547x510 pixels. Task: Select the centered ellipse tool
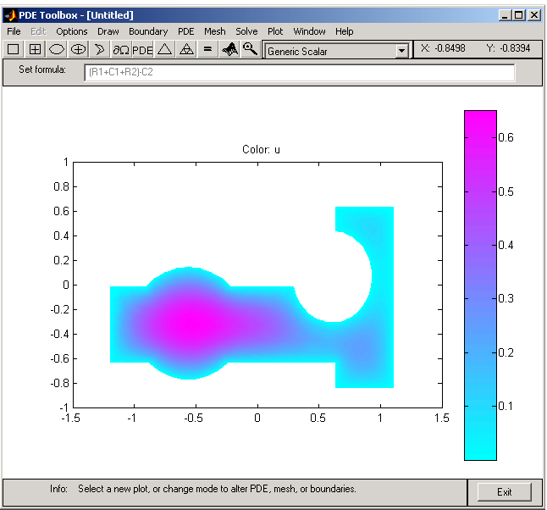tap(78, 49)
